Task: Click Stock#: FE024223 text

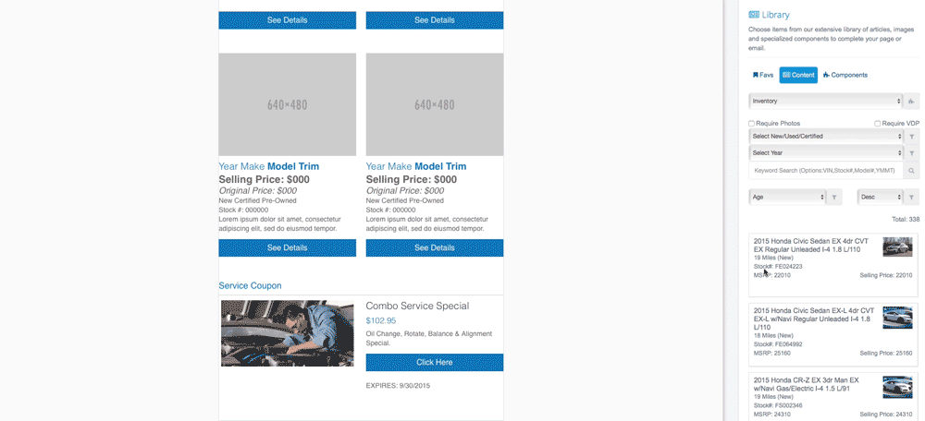Action: 778,267
